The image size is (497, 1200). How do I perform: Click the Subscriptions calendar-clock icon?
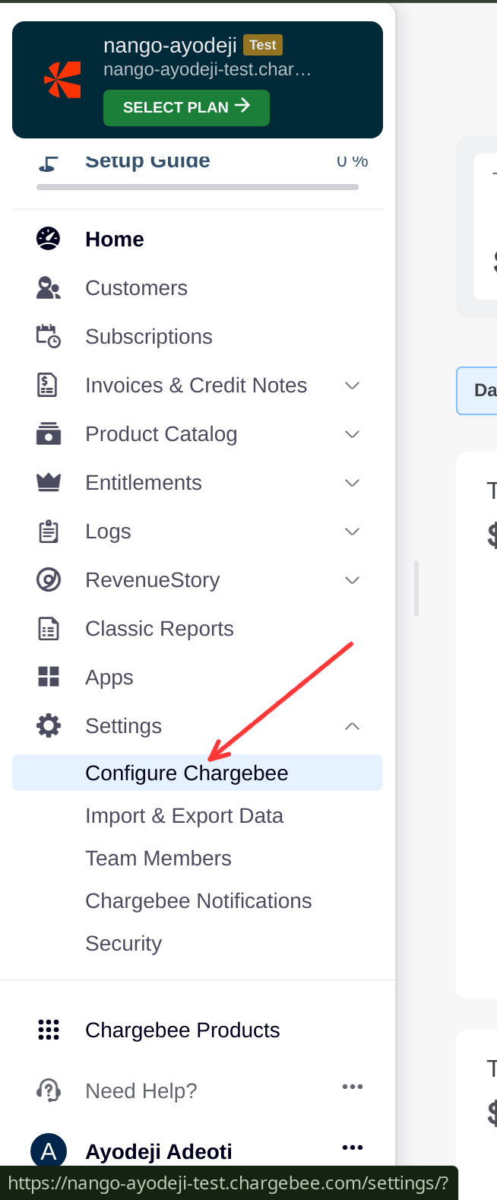pos(49,336)
